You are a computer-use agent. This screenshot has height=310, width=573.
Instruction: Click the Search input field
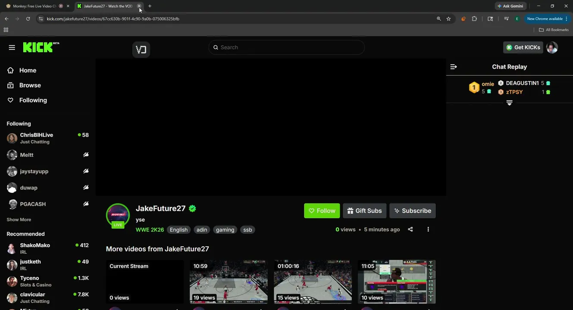[286, 47]
